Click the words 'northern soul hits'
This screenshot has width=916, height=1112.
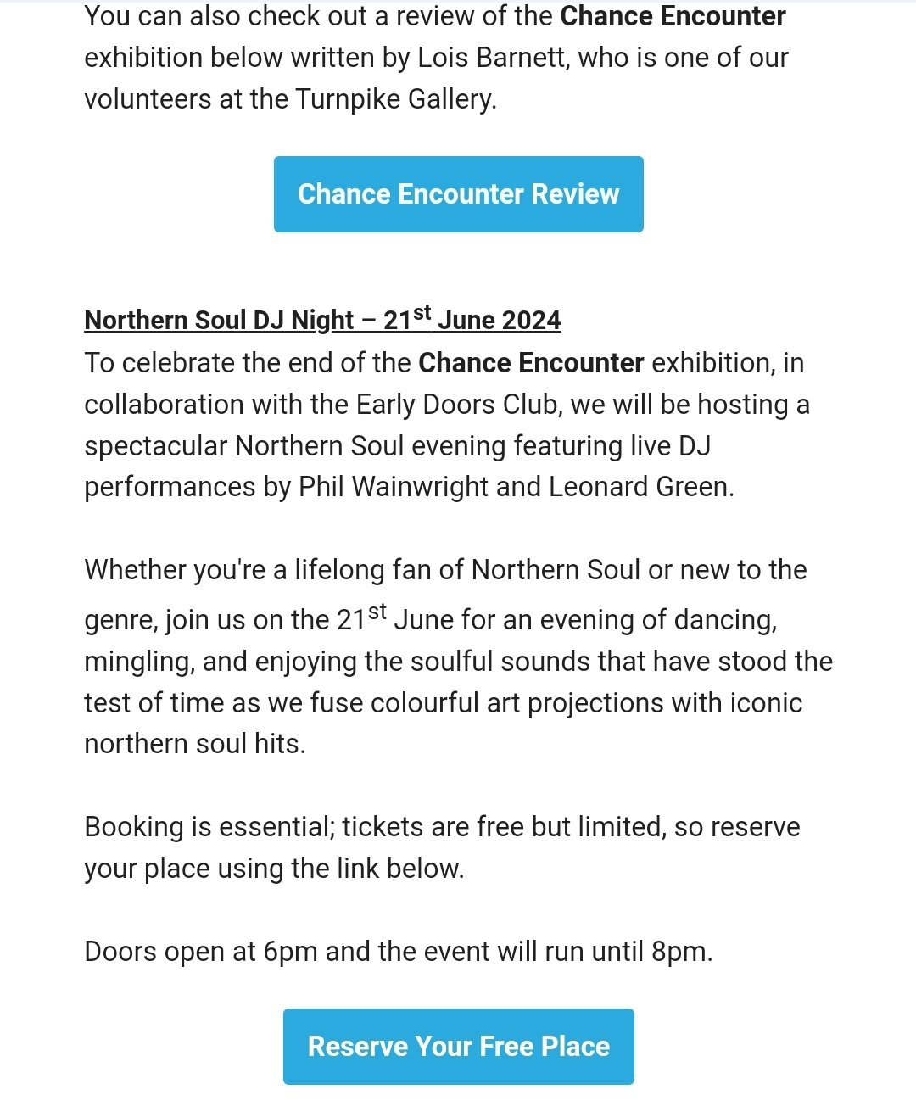point(193,744)
